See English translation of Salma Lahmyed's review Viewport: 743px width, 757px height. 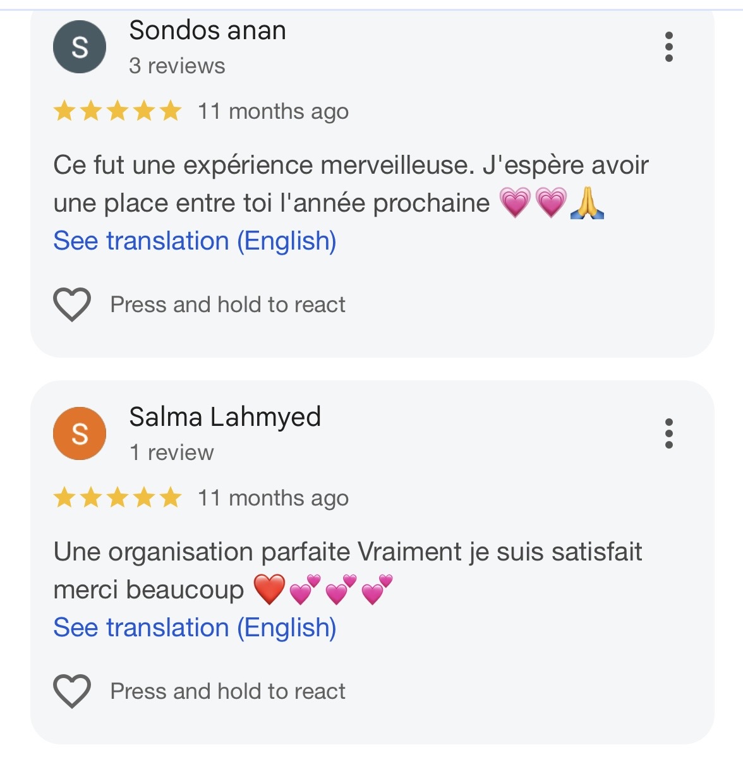(195, 628)
